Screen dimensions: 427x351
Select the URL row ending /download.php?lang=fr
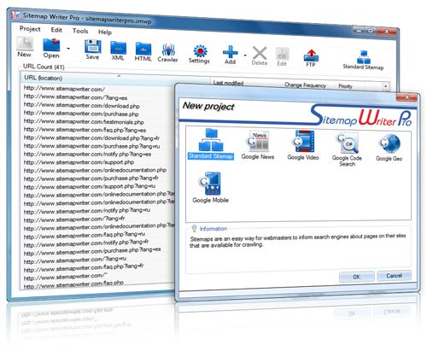91,137
